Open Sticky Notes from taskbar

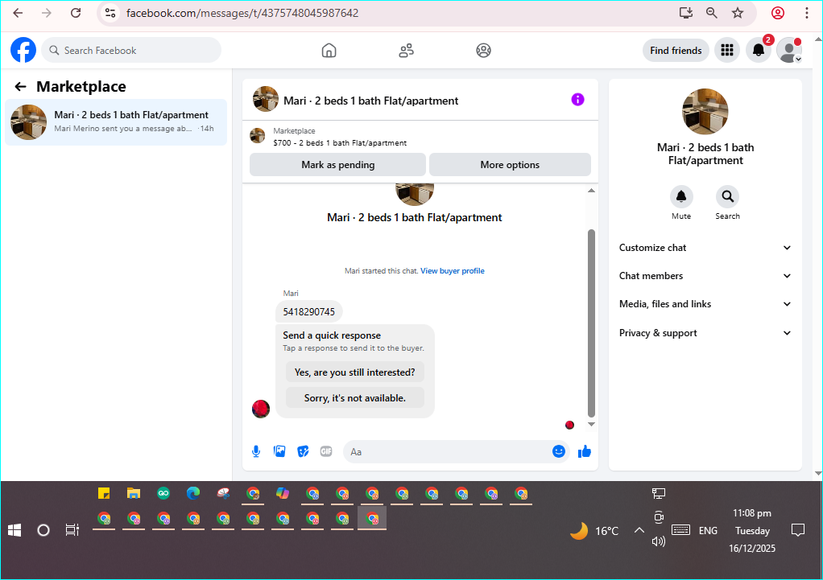pos(104,493)
